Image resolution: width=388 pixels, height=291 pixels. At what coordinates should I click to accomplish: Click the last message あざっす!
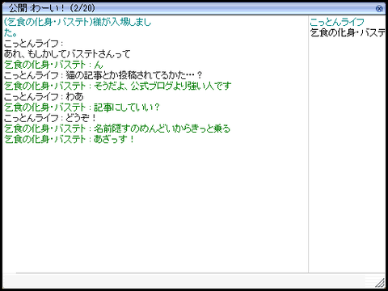pyautogui.click(x=70, y=139)
